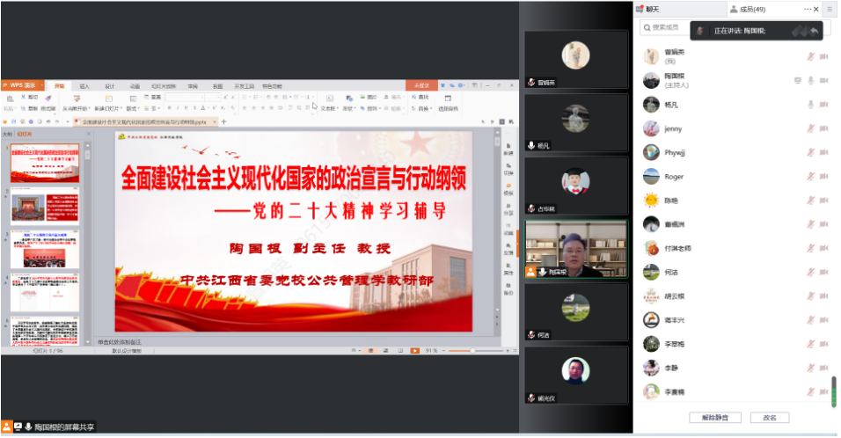Viewport: 841px width, 438px height.
Task: Toggle the microphone icon in Phywjj's row
Action: point(810,152)
